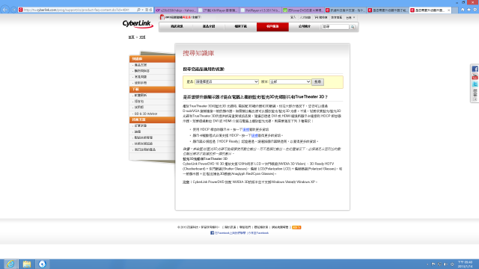Viewport: 479px width, 269px height.
Task: Click the Action Center flag tray icon
Action: pyautogui.click(x=433, y=265)
